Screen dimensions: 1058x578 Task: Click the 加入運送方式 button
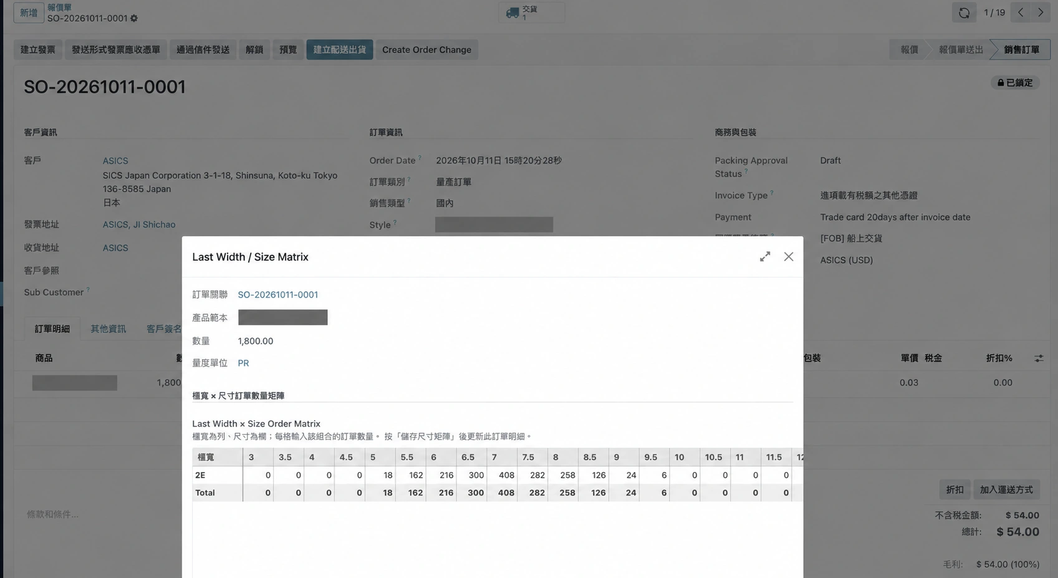(1006, 490)
